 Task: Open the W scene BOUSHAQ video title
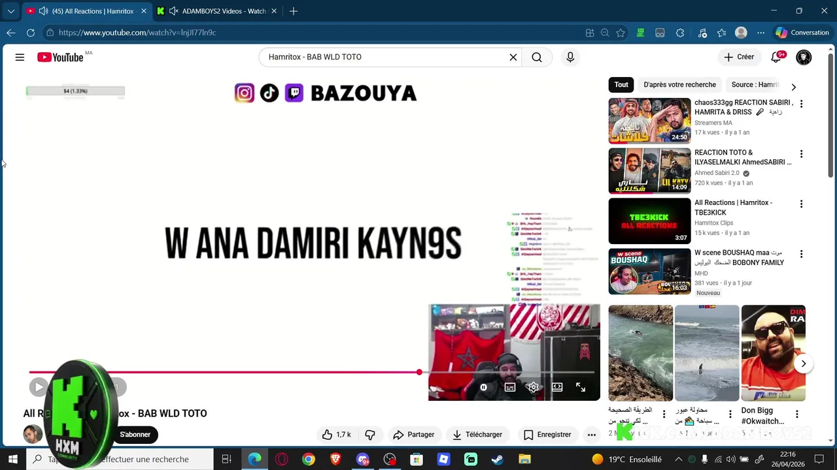click(739, 258)
